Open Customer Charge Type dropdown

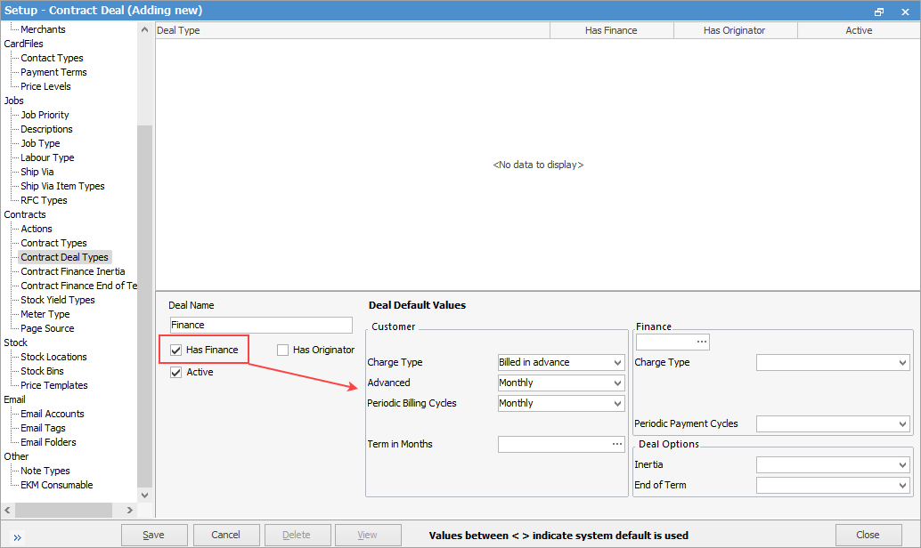click(617, 363)
